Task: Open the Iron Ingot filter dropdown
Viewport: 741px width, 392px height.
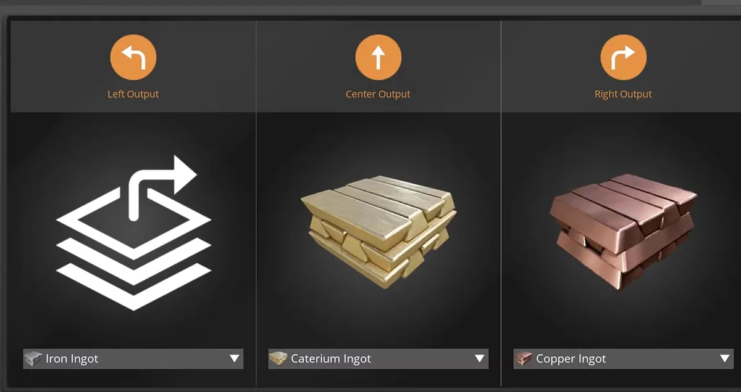Action: coord(133,359)
